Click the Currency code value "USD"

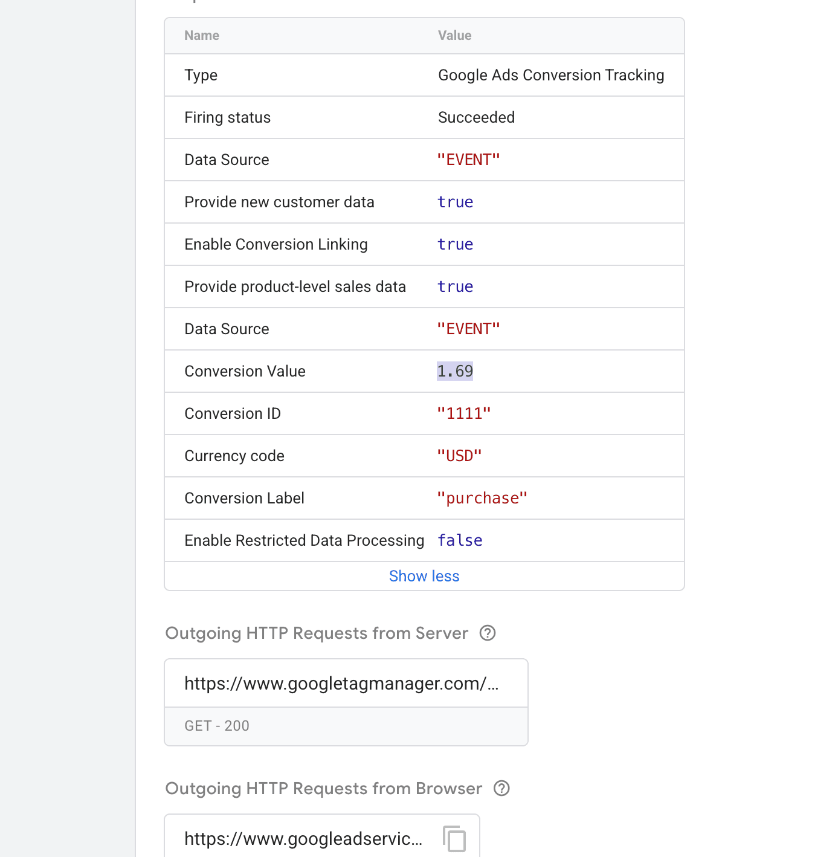[459, 456]
